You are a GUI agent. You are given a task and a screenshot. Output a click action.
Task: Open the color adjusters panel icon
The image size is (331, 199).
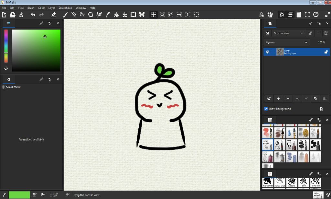(x=261, y=15)
